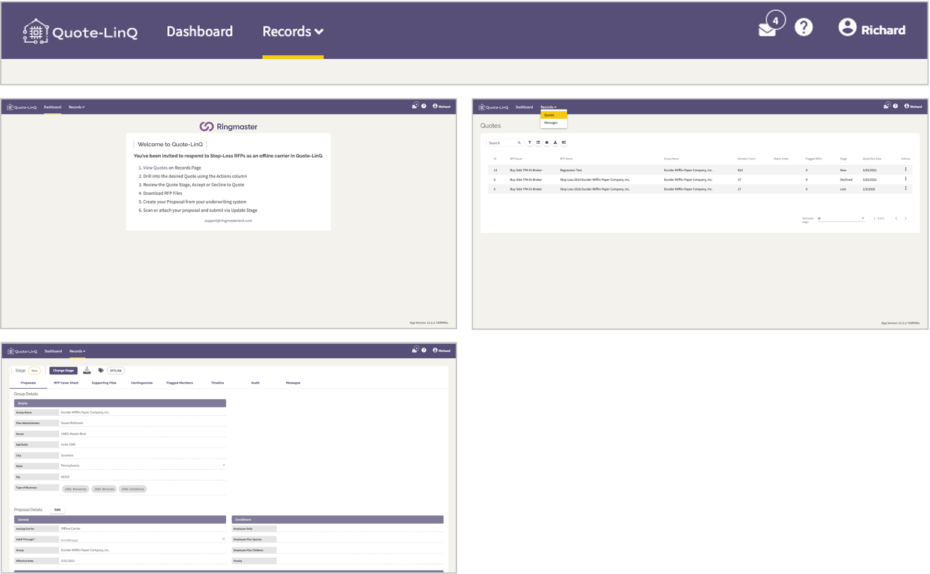Click the download RFP files icon beside Change Stage
Image resolution: width=930 pixels, height=574 pixels.
pyautogui.click(x=86, y=370)
